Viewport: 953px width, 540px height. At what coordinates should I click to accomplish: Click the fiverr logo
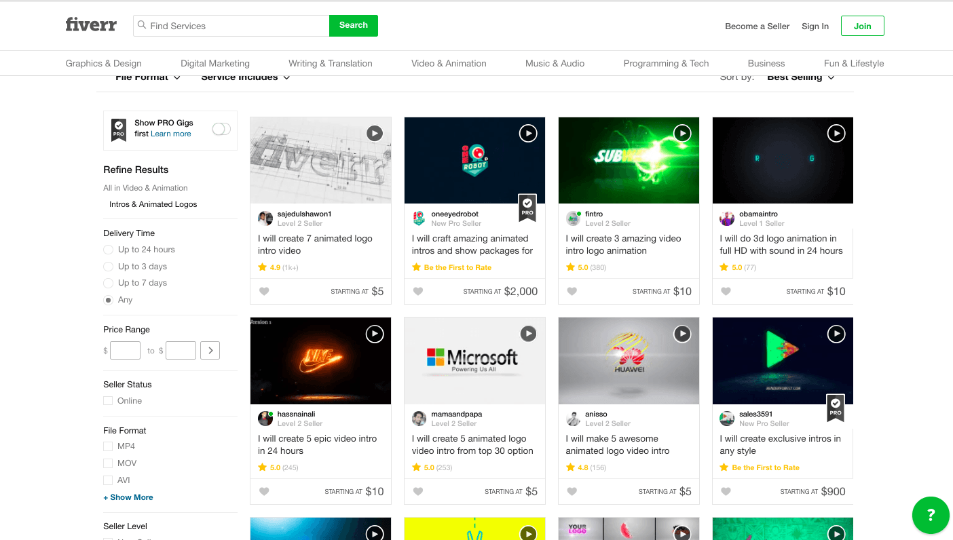(x=91, y=26)
